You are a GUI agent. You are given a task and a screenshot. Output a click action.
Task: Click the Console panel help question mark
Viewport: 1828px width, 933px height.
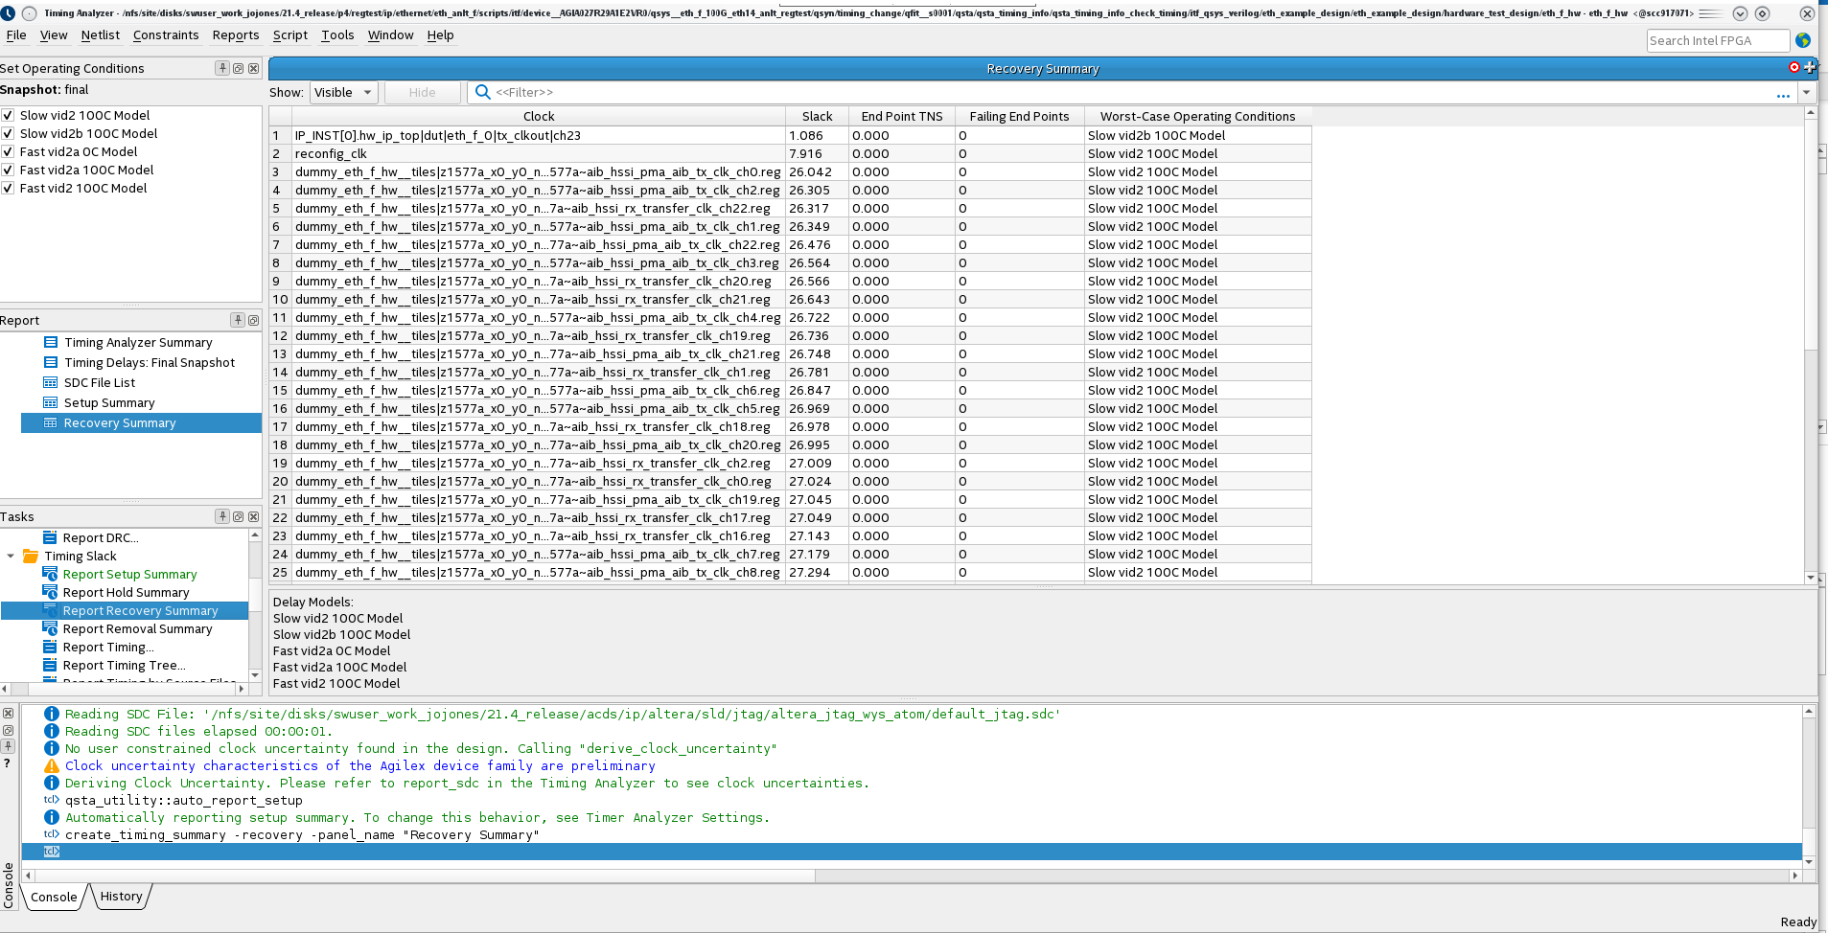coord(8,763)
